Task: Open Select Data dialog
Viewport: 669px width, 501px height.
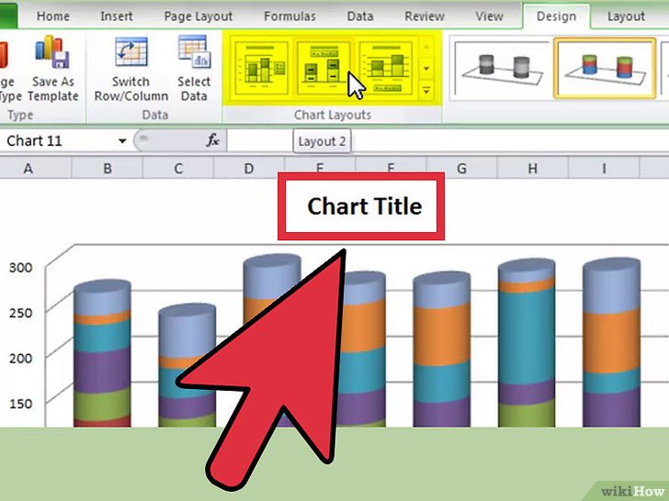Action: coord(194,68)
